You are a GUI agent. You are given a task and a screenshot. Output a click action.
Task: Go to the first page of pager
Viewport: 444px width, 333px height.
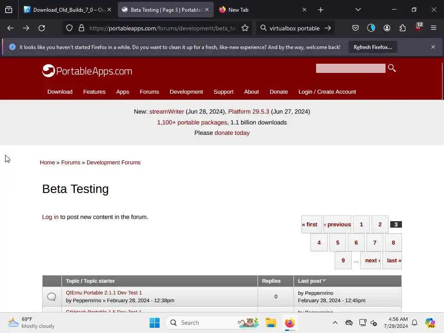(x=311, y=224)
